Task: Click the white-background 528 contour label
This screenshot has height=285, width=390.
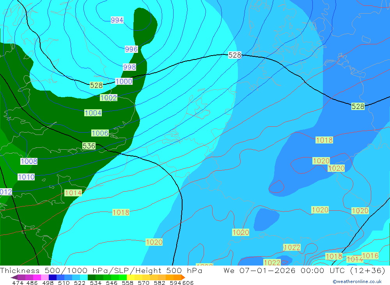Action: click(x=234, y=55)
